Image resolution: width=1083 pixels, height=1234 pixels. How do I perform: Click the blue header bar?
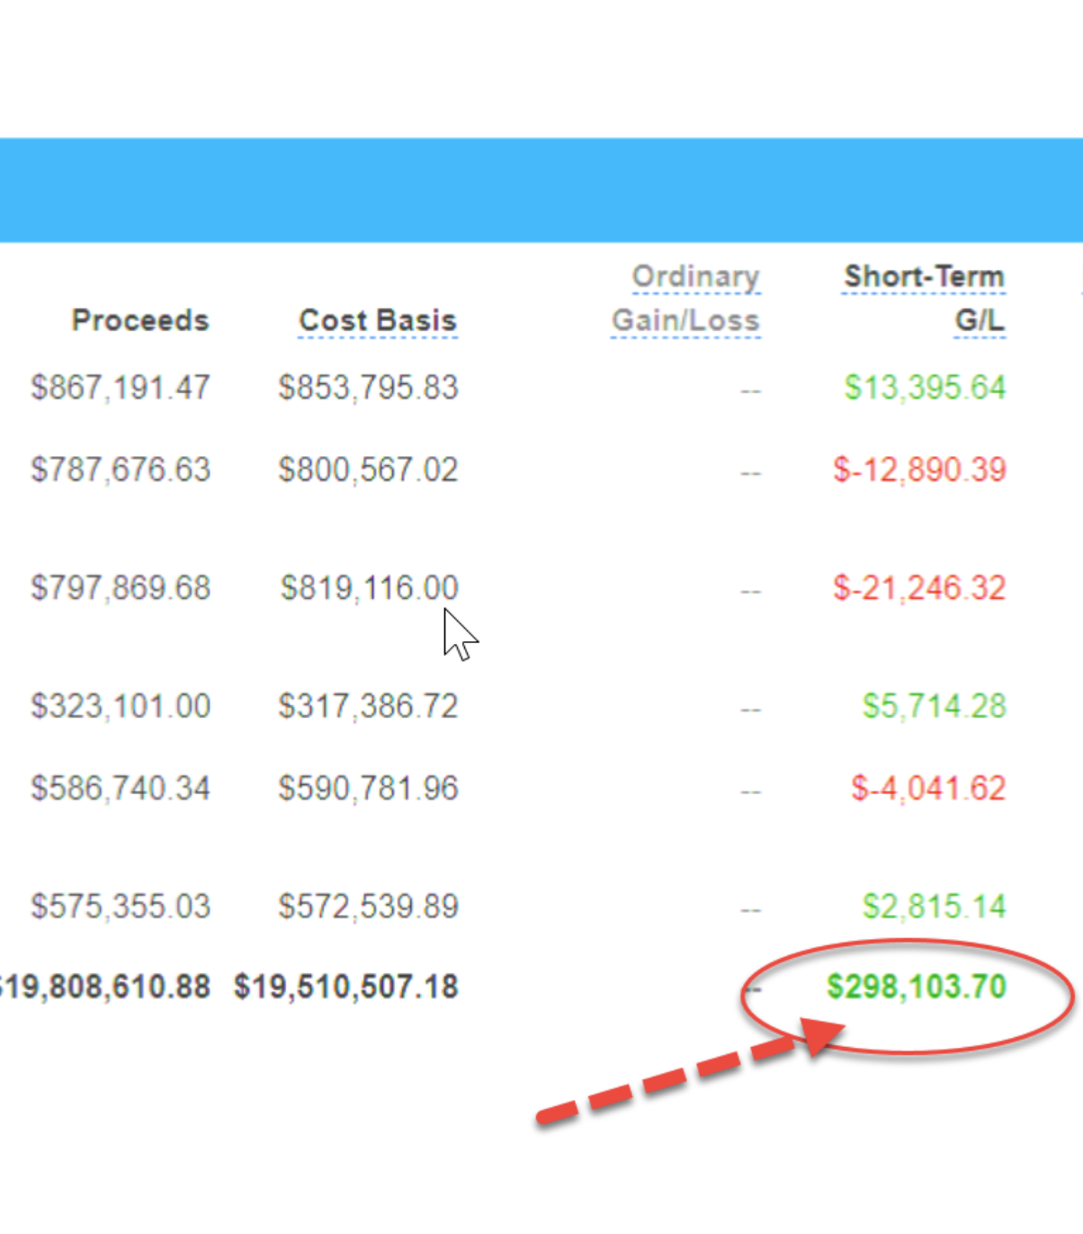(x=540, y=190)
